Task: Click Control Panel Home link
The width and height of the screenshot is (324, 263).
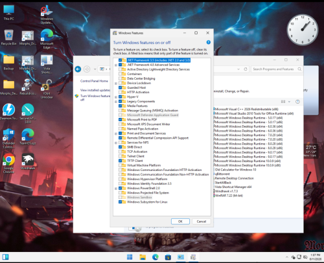Action: [x=94, y=81]
